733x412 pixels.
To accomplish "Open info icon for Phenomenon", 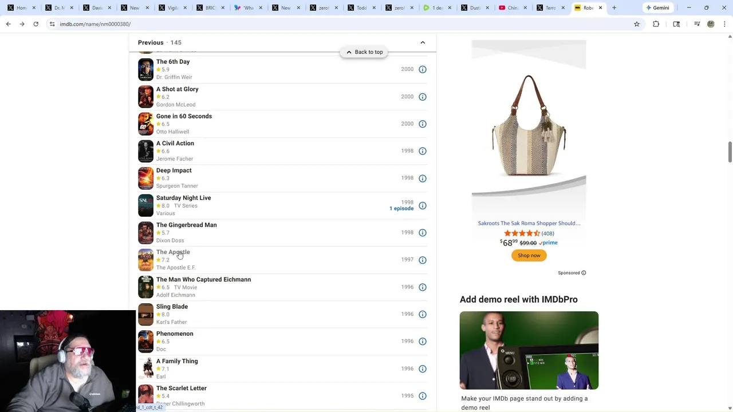I will click(423, 341).
